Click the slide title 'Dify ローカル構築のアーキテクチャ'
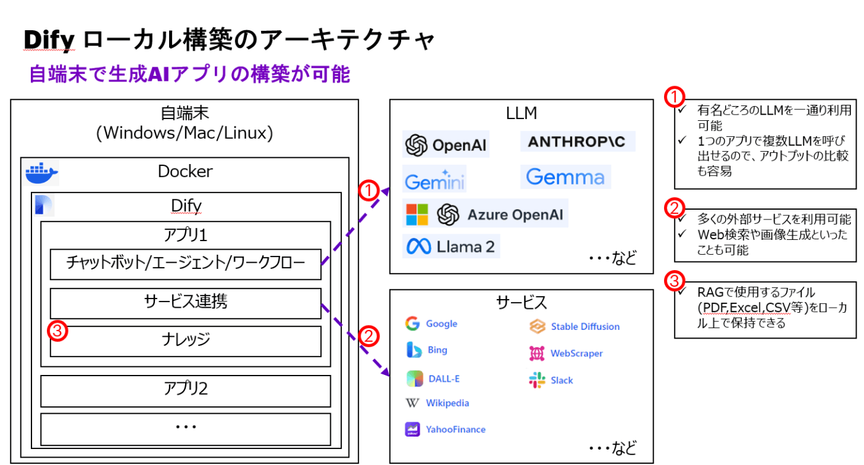The width and height of the screenshot is (864, 465). tap(229, 40)
